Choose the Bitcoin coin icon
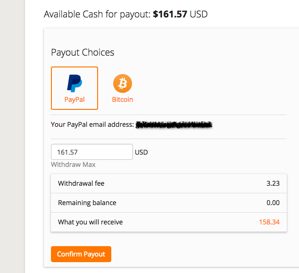 point(123,83)
